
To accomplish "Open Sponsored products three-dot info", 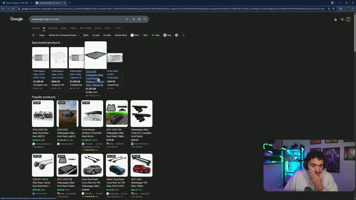I will click(x=62, y=43).
